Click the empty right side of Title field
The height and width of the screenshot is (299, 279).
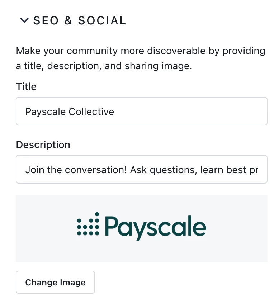click(191, 111)
